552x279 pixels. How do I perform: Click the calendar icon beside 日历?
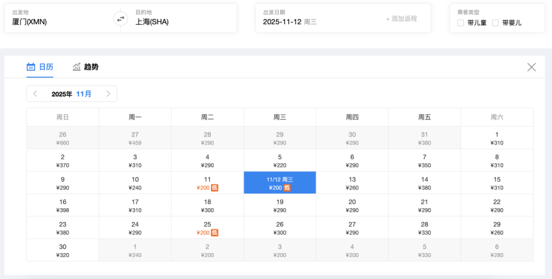[31, 67]
